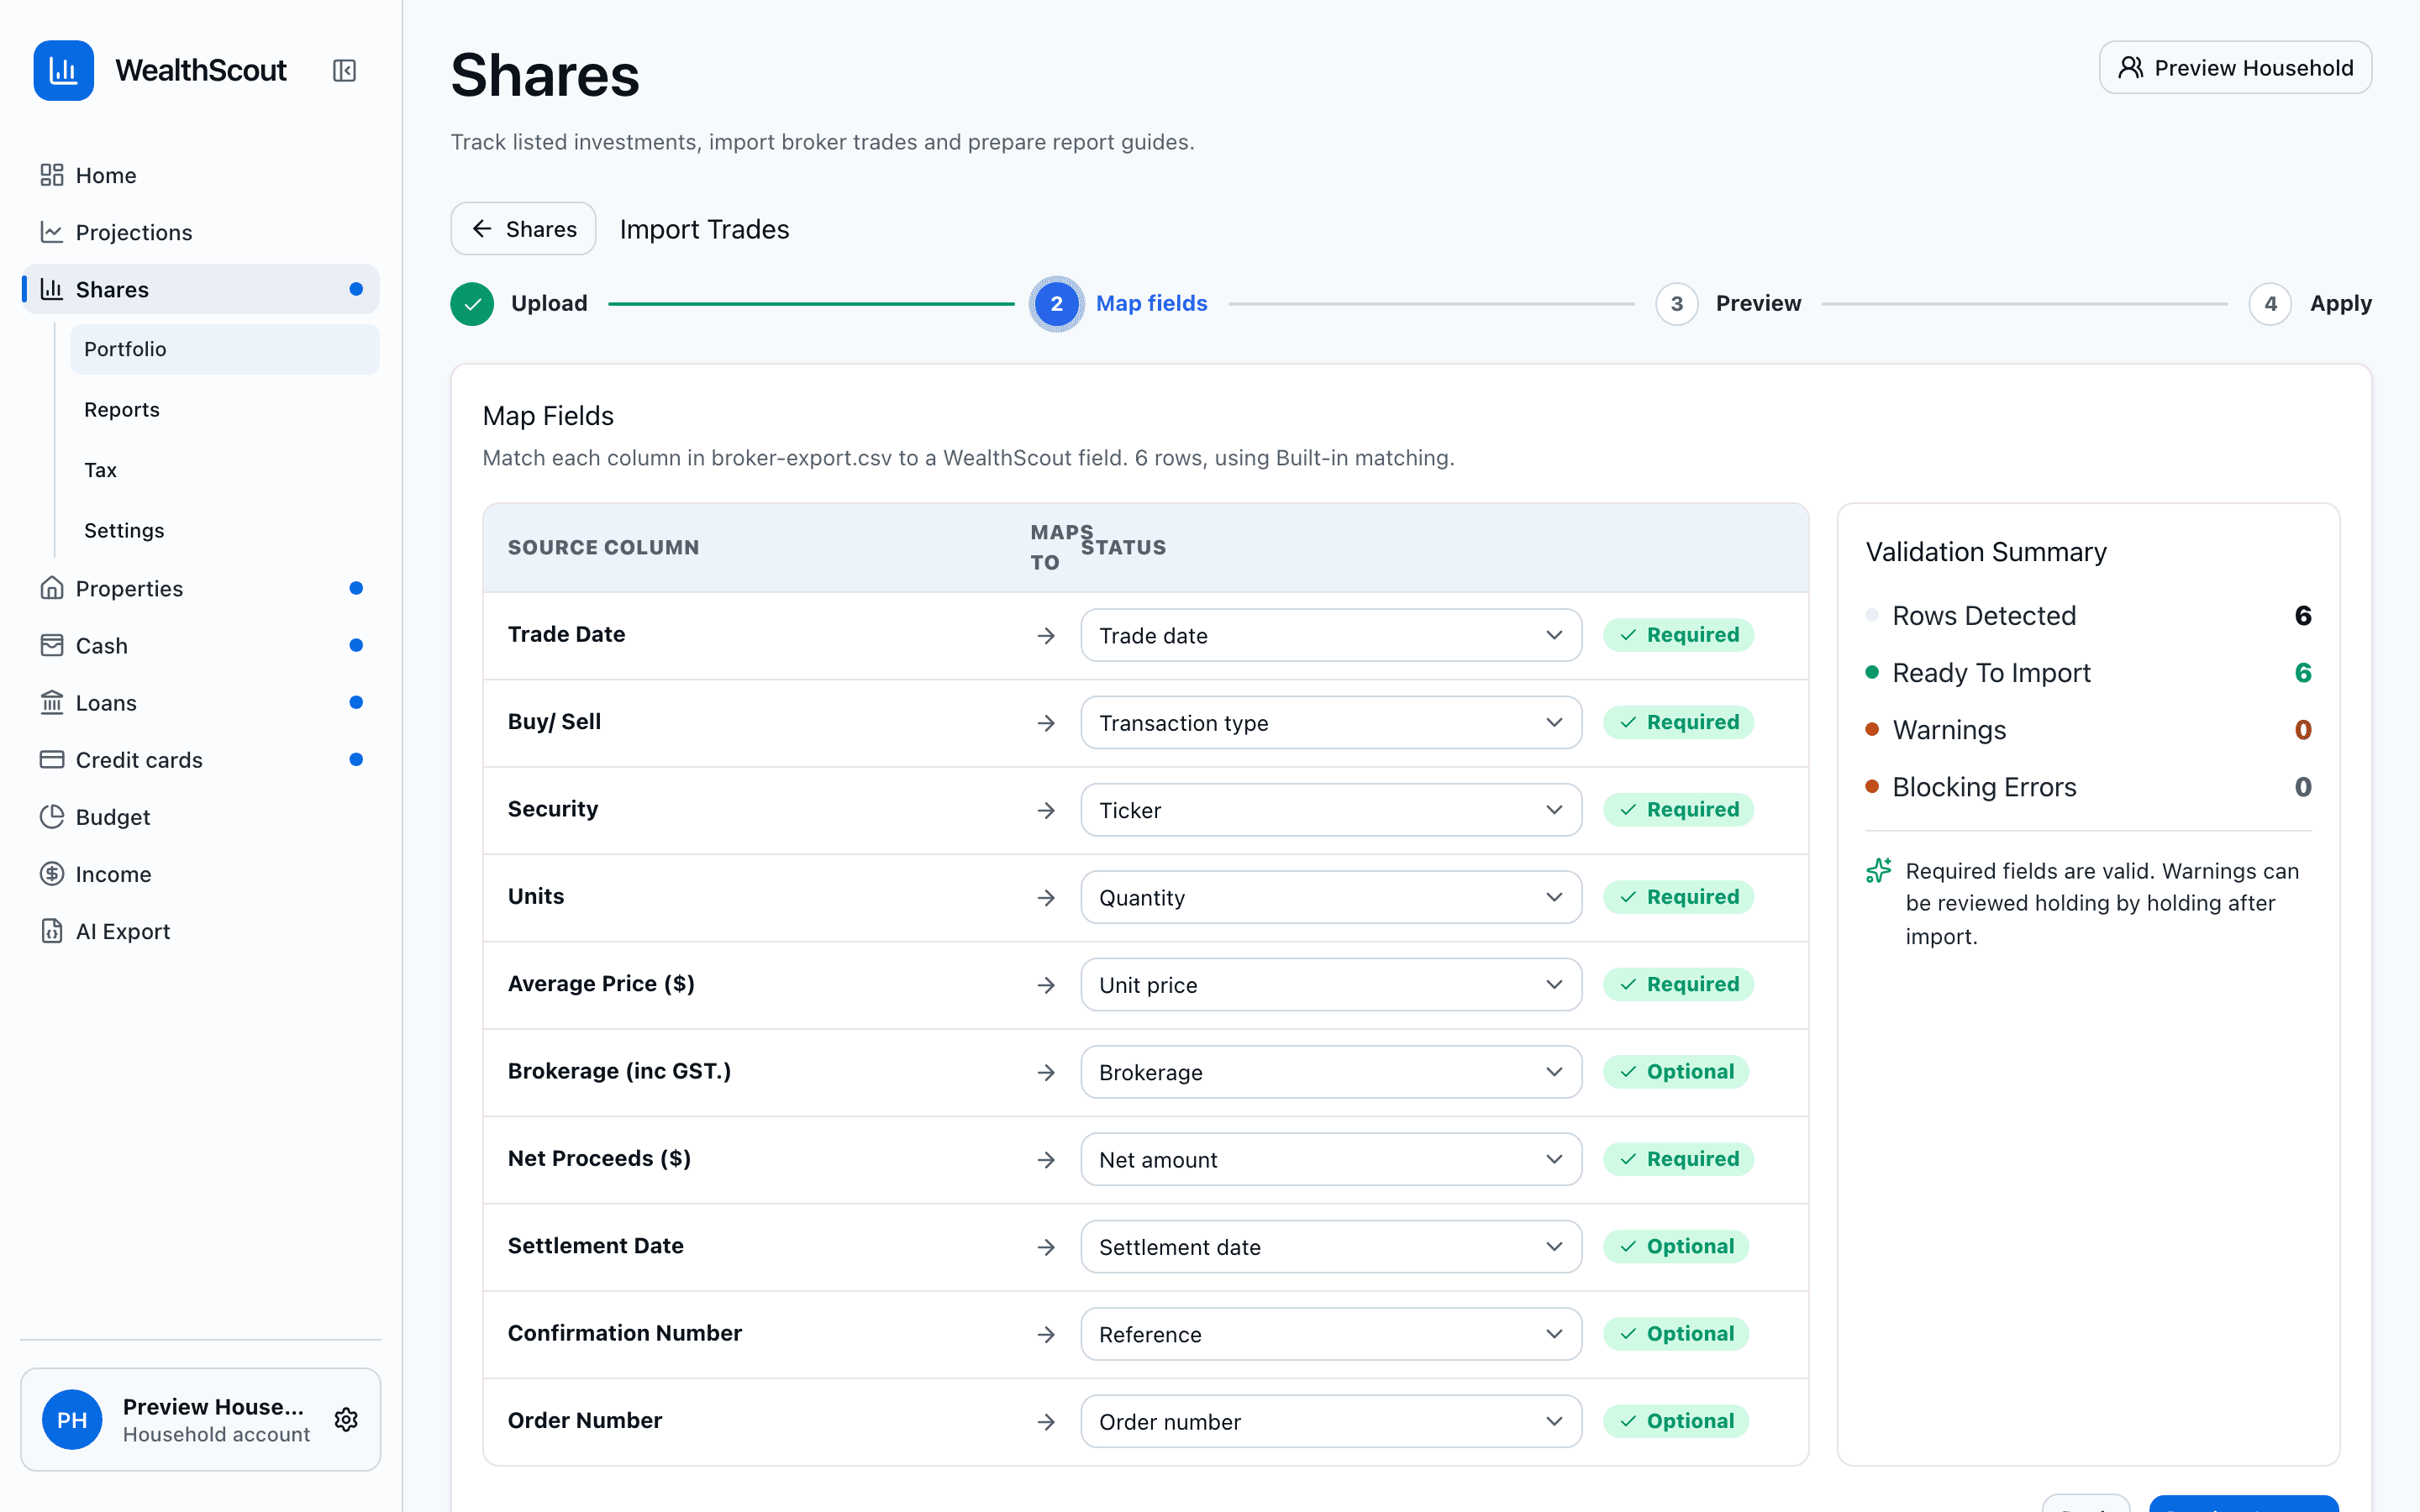This screenshot has height=1512, width=2420.
Task: Select Shares in the sidebar
Action: click(200, 289)
